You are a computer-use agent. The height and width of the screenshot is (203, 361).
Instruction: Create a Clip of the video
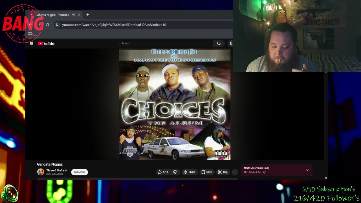pyautogui.click(x=223, y=172)
